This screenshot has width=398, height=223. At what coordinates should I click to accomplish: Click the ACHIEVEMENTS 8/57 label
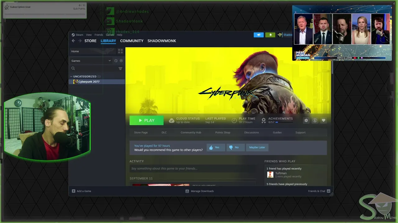[280, 120]
